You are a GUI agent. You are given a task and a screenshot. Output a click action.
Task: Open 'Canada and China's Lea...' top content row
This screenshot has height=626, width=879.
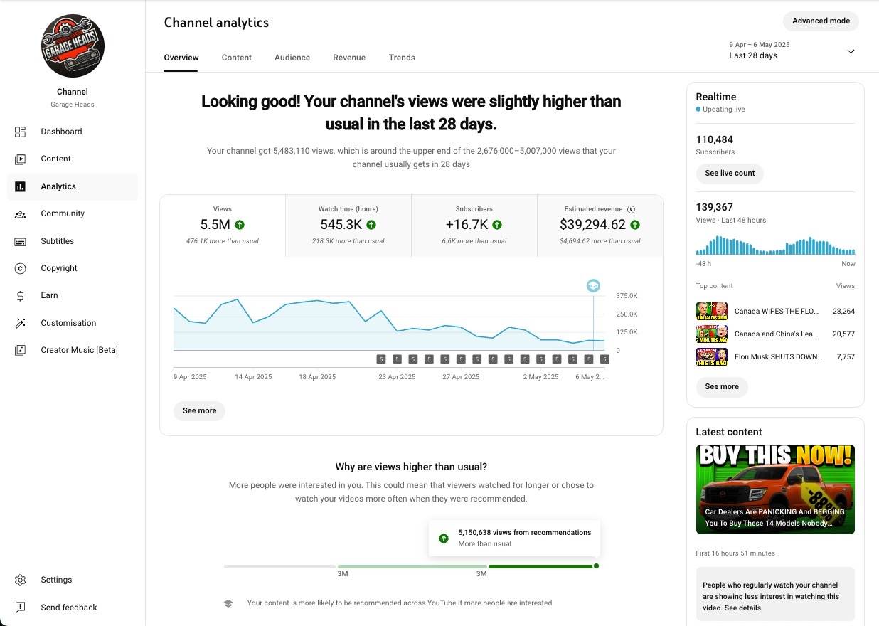click(775, 334)
